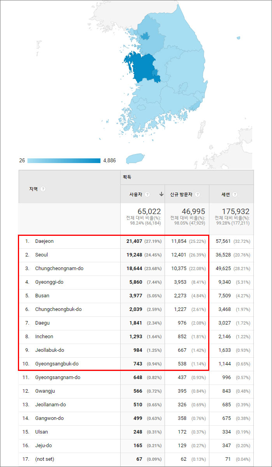Viewport: 272px width, 467px height.
Task: Click the help icon beside 사용자 header
Action: (x=147, y=194)
